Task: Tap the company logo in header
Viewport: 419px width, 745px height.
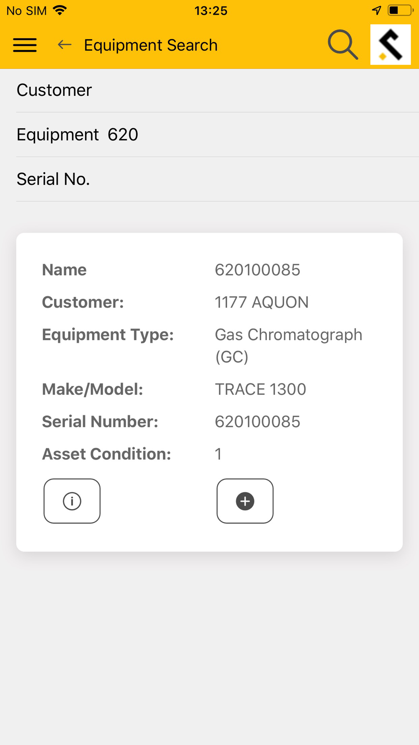Action: pos(391,44)
